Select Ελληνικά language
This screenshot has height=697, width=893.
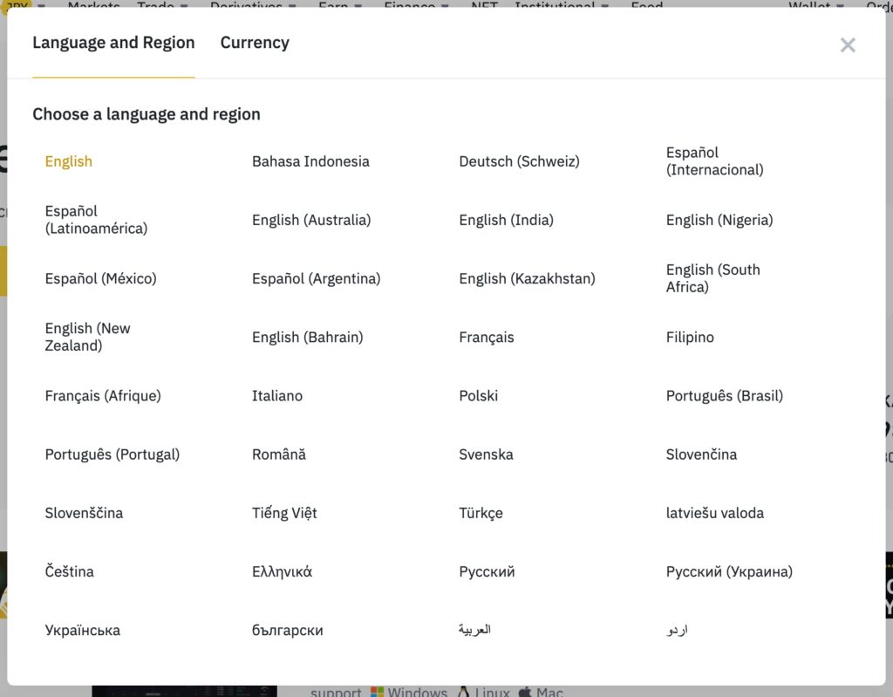[282, 571]
